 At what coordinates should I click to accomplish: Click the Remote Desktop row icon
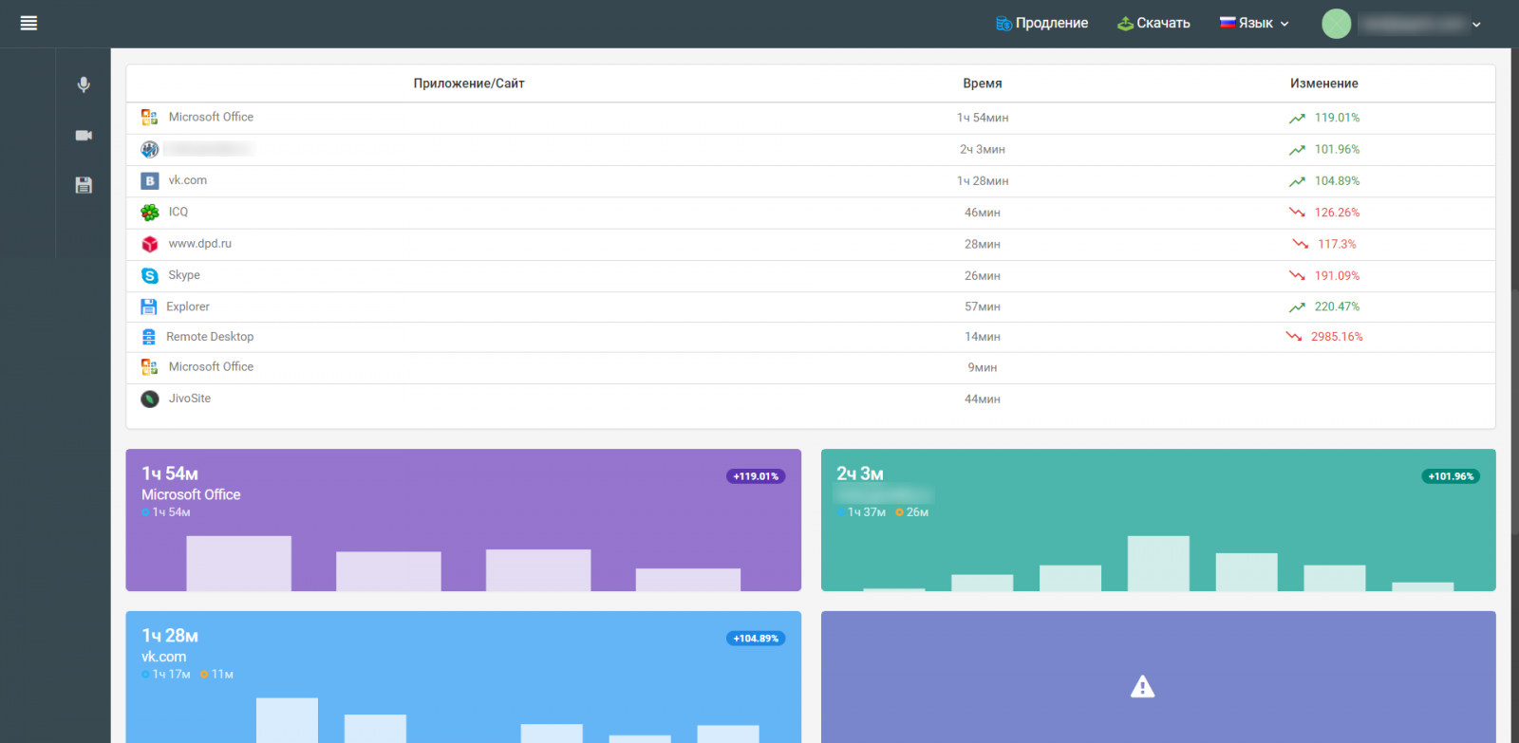point(148,337)
